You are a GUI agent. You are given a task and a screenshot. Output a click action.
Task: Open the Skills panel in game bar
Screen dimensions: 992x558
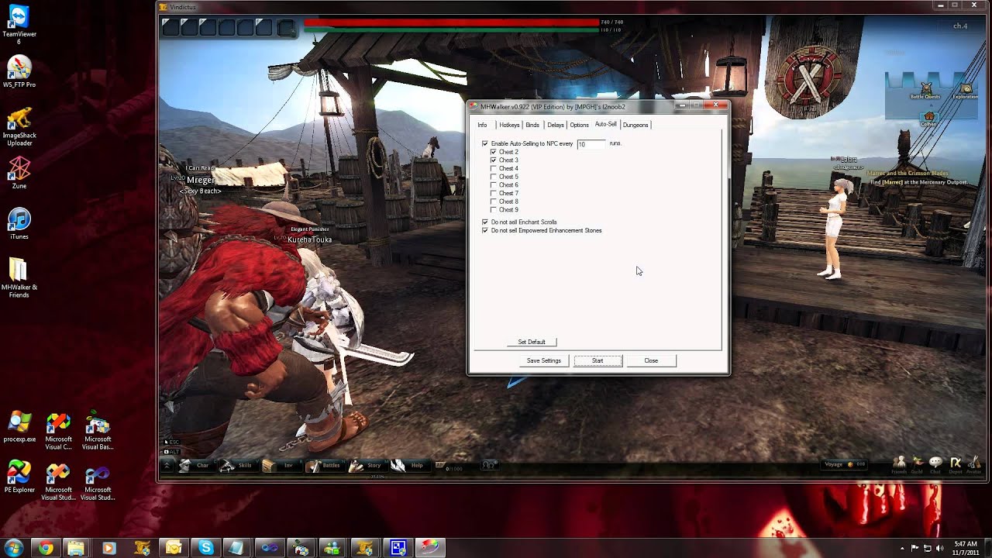pos(236,465)
